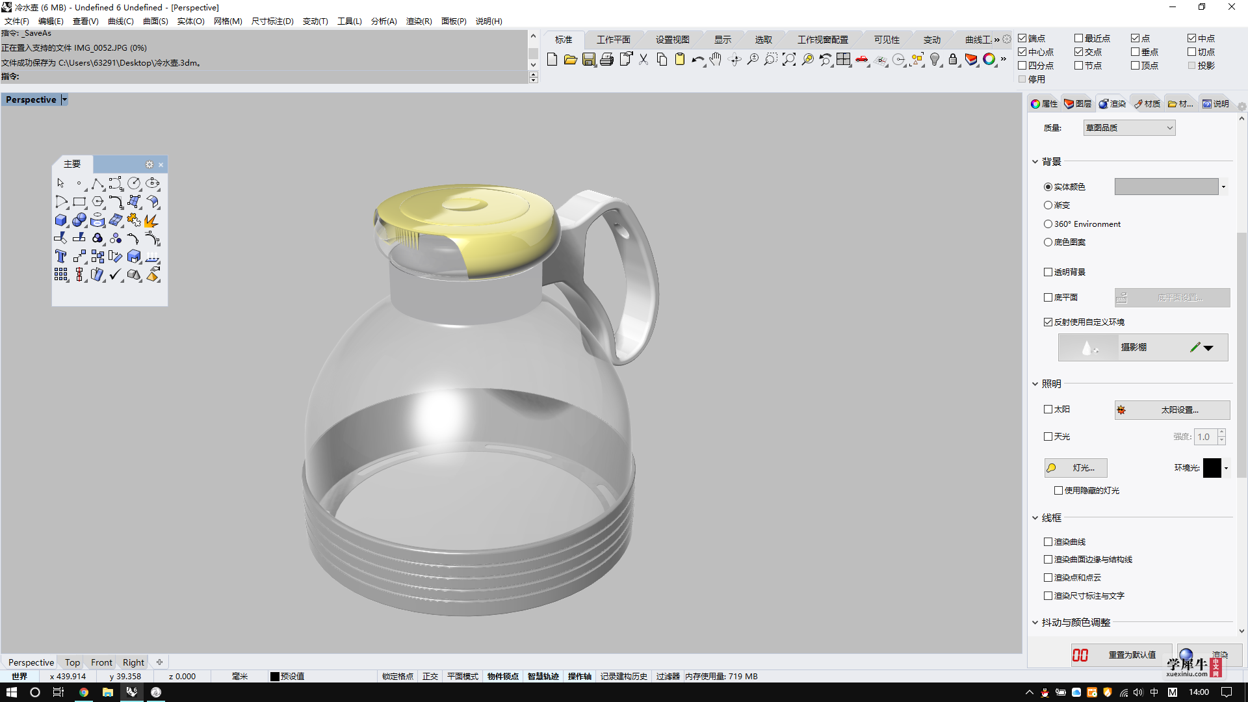Select the pointer tool in the 主要 toolbar
This screenshot has height=702, width=1248.
pos(60,183)
